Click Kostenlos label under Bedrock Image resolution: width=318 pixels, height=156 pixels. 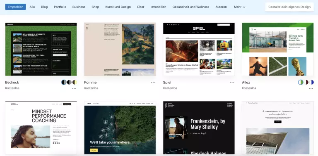[x=12, y=88]
